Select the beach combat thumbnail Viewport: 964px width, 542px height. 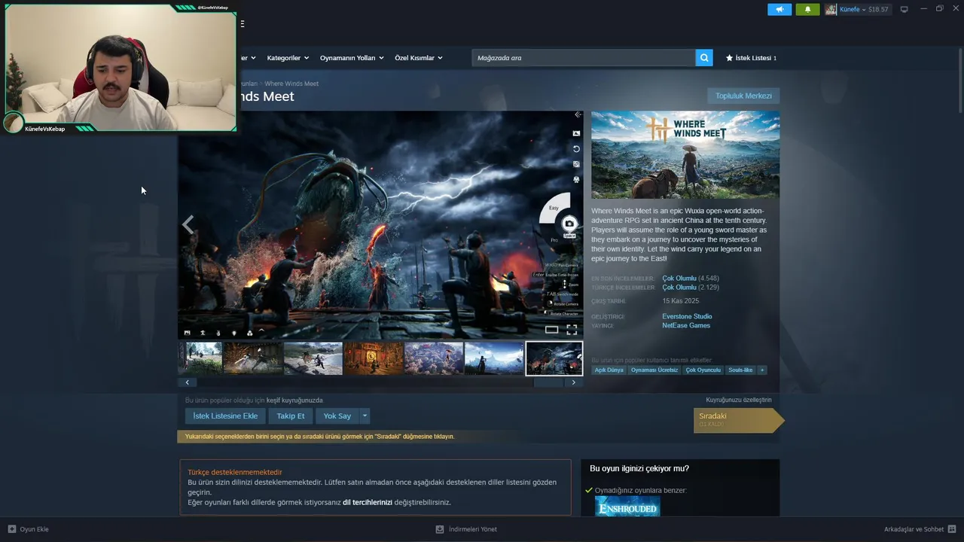click(313, 358)
